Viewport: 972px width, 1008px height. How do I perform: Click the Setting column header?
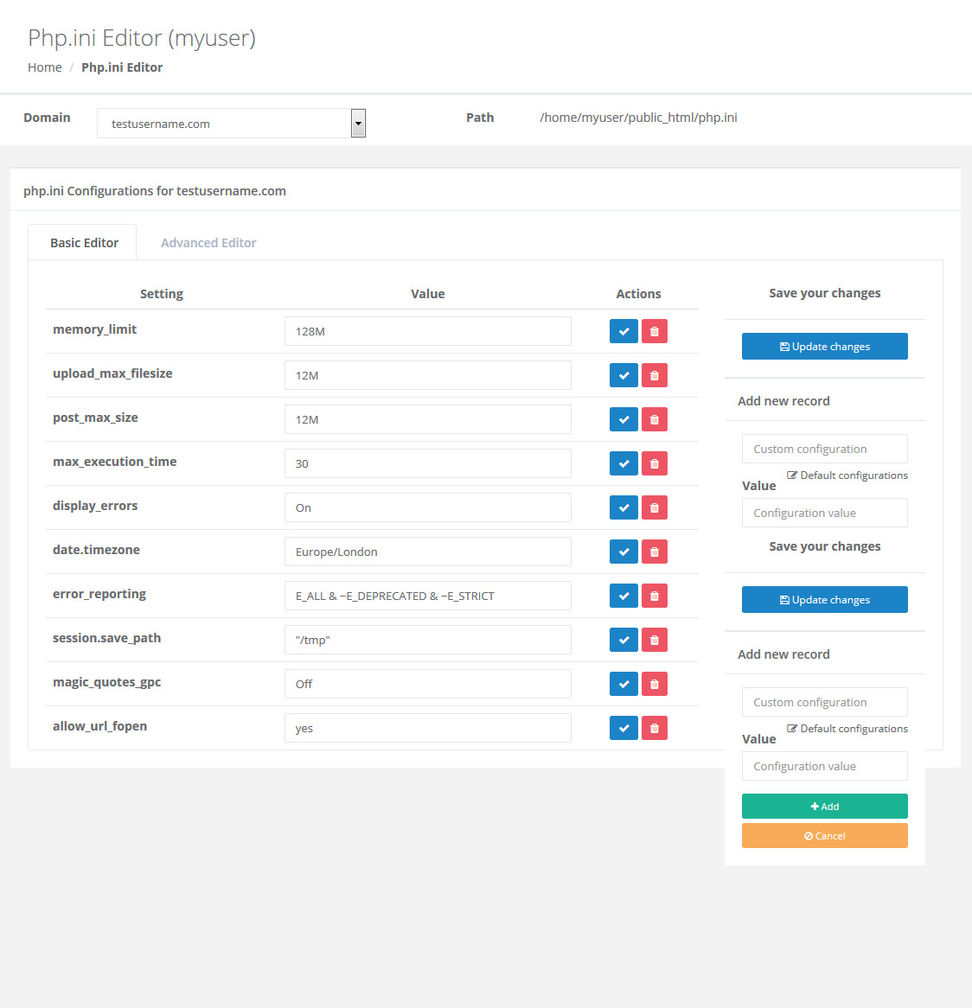pos(162,294)
